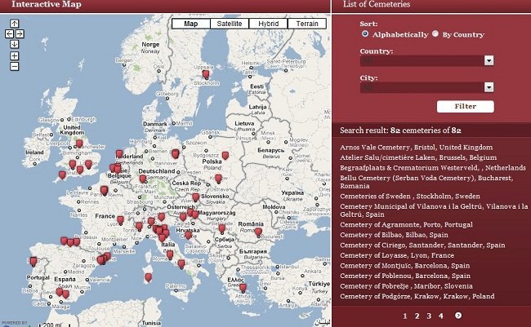Screen dimensions: 531x327
Task: Pan the map left with arrow
Action: coord(9,33)
